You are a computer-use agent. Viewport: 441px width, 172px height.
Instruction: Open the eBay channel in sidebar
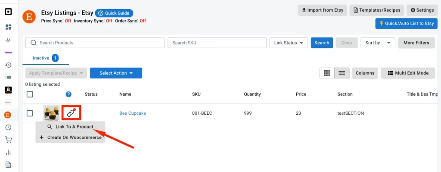click(x=9, y=103)
